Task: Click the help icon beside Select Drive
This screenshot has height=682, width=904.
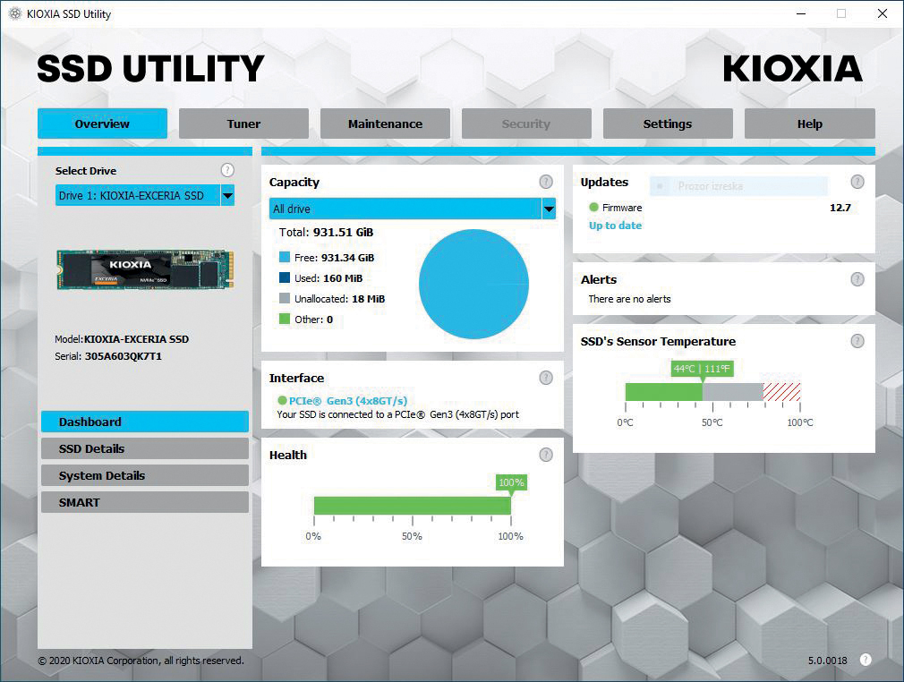Action: click(x=227, y=170)
